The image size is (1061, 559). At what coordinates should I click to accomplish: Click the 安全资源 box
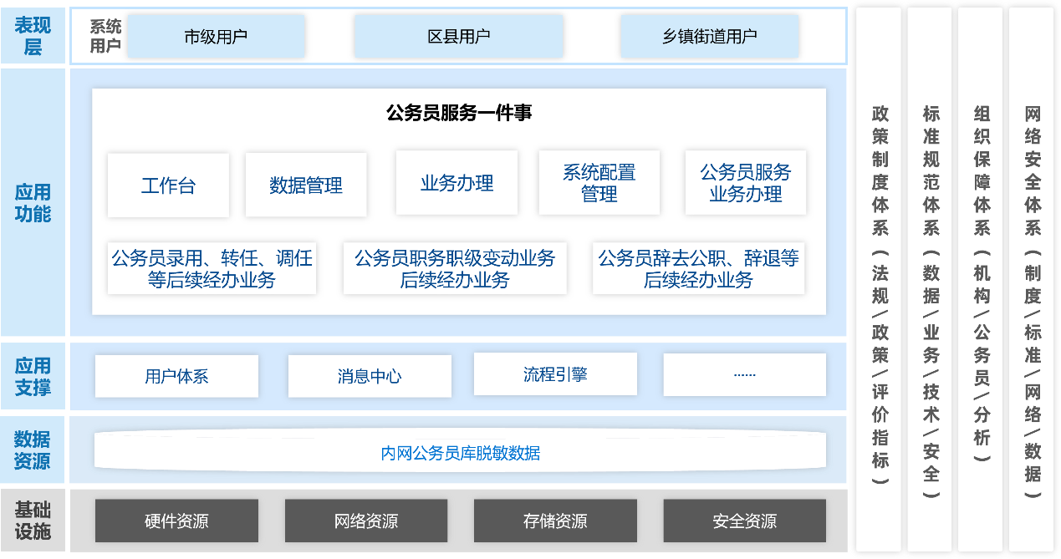[744, 521]
